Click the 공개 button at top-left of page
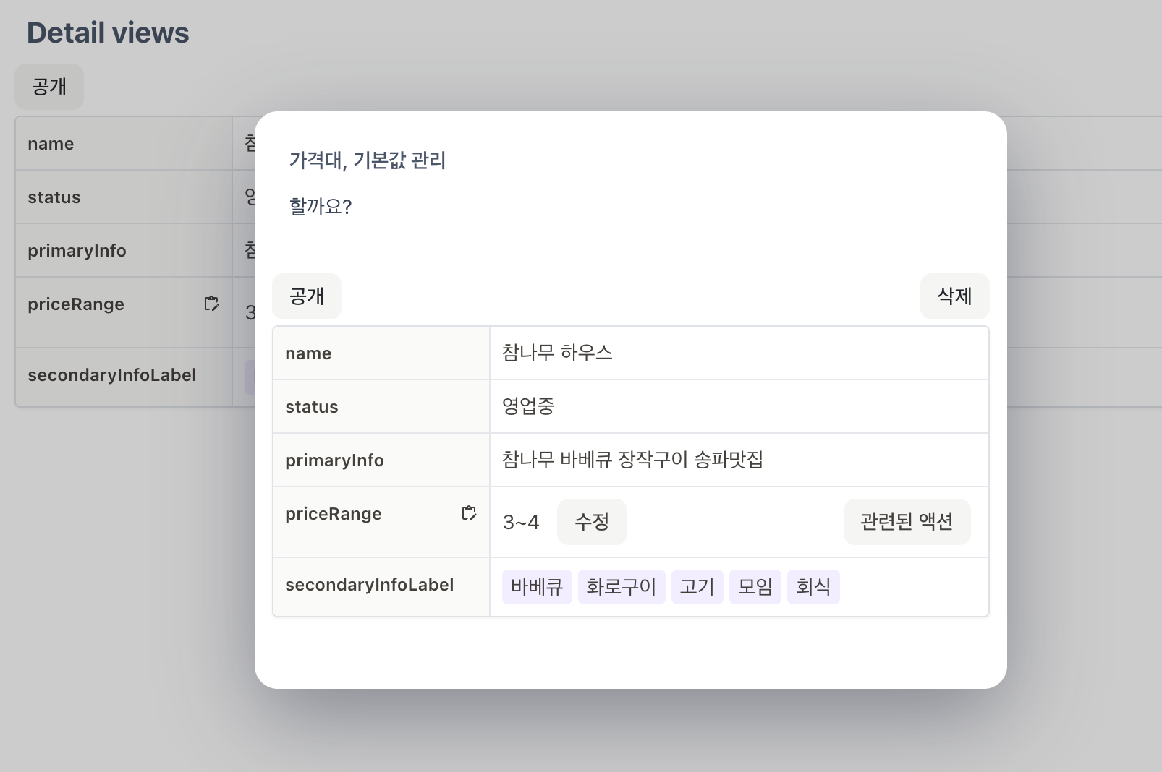Viewport: 1162px width, 772px height. [x=49, y=87]
